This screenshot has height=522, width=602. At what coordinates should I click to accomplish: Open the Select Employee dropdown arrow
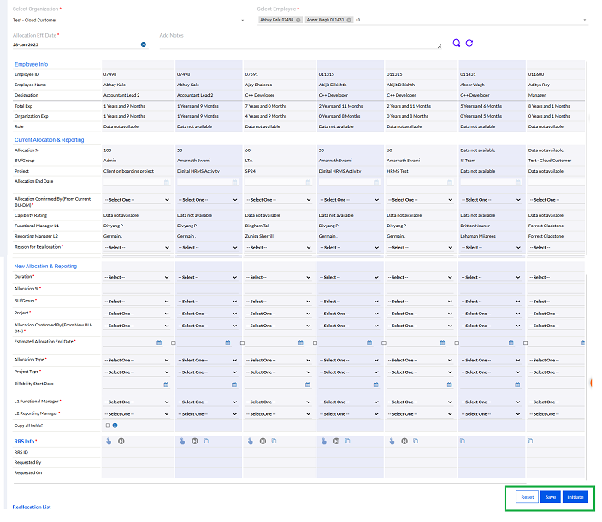tap(585, 20)
